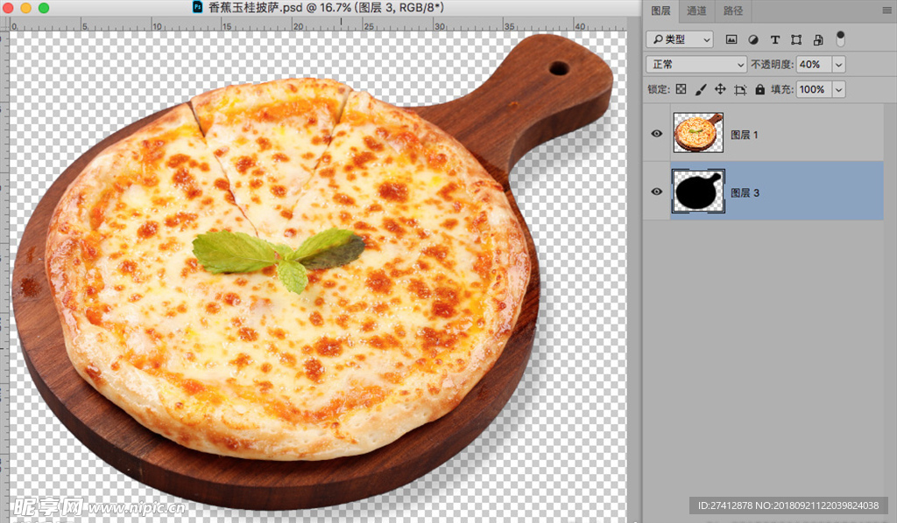Click the horizontal ruler at the top
The width and height of the screenshot is (897, 523).
pos(317,24)
